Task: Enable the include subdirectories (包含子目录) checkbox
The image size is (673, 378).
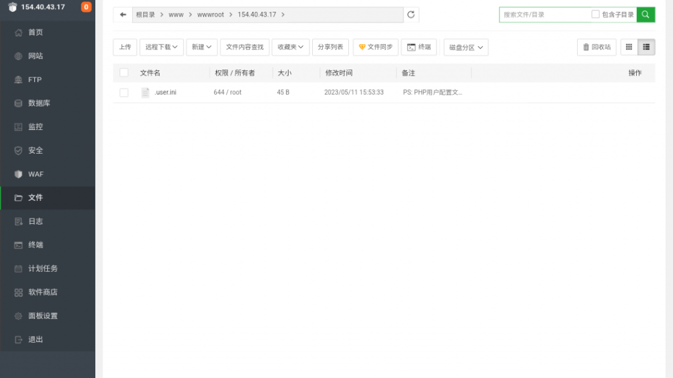Action: pyautogui.click(x=595, y=14)
